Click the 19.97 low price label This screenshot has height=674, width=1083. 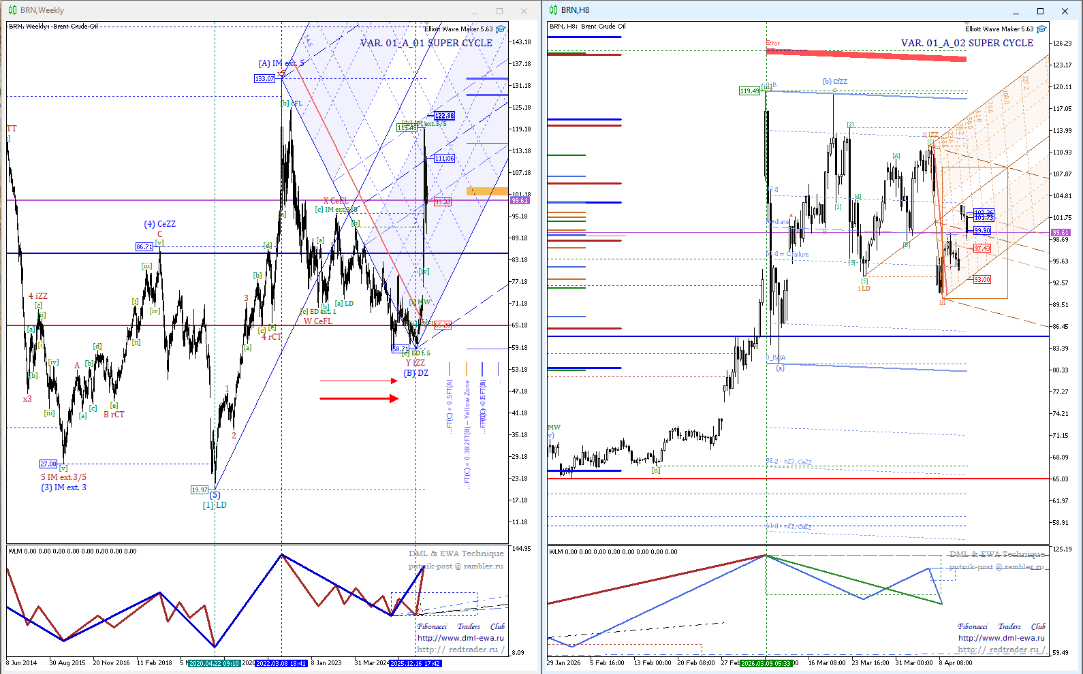[x=200, y=490]
